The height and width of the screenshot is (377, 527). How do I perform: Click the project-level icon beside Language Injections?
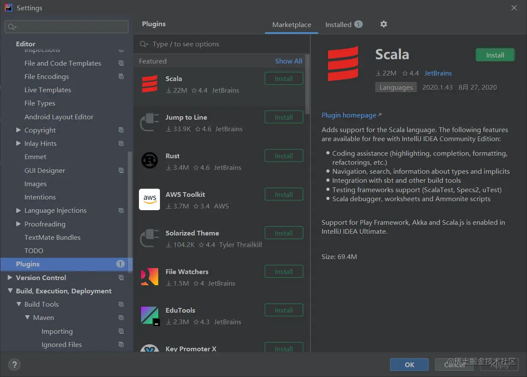121,210
